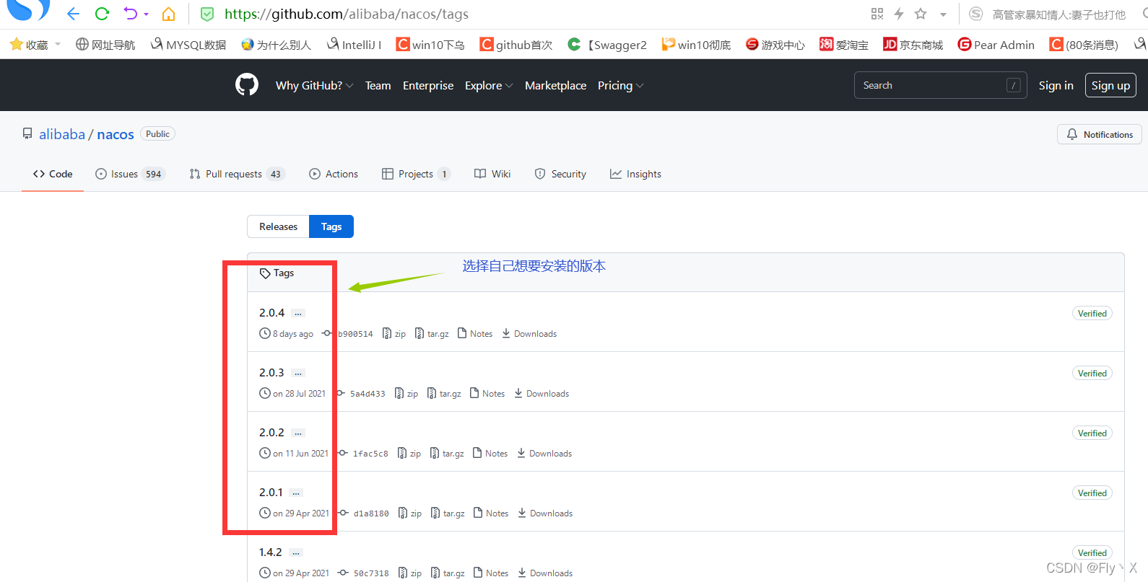1148x582 pixels.
Task: Open the 京东商城 bookmark
Action: point(913,45)
